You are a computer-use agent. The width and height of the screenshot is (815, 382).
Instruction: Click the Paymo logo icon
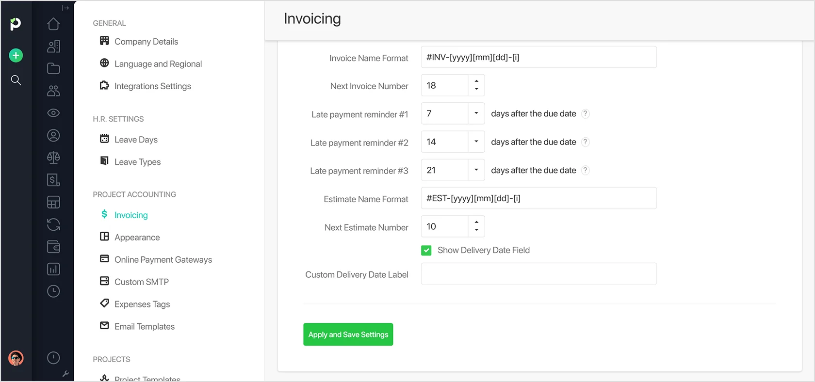(16, 23)
